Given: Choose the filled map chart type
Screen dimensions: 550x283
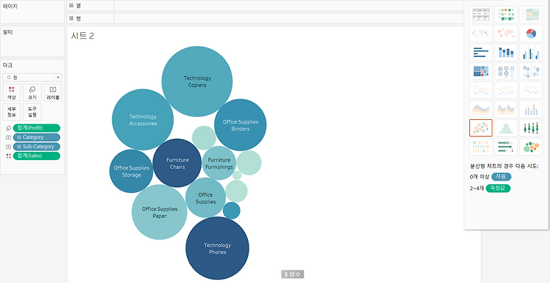Looking at the screenshot, I should click(x=506, y=33).
